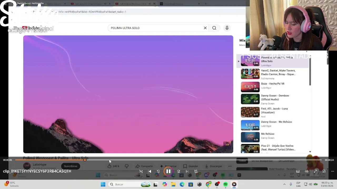Toggle shuffle in the media player
Image resolution: width=337 pixels, height=189 pixels.
[141, 171]
